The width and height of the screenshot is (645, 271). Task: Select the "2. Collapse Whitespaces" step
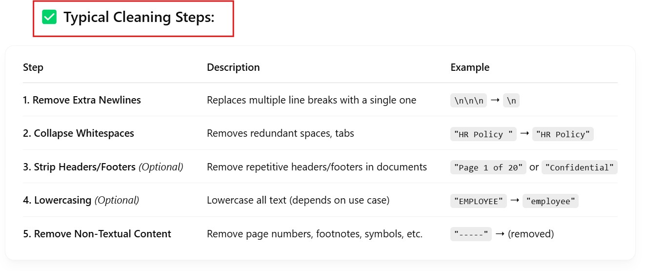[79, 133]
